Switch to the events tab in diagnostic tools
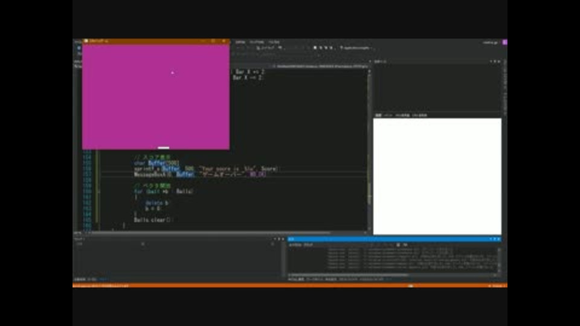Viewport: 580px width, 326px height. coord(388,115)
